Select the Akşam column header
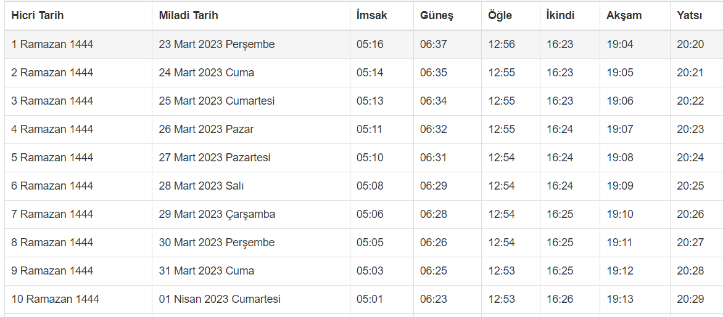Image resolution: width=723 pixels, height=317 pixels. (624, 15)
